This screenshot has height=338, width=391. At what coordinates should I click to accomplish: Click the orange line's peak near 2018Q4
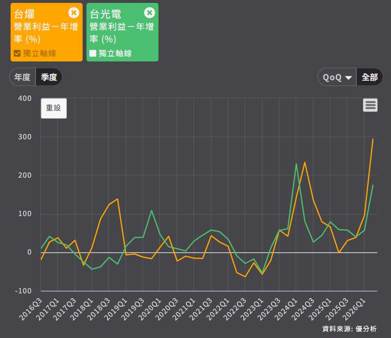pyautogui.click(x=118, y=199)
